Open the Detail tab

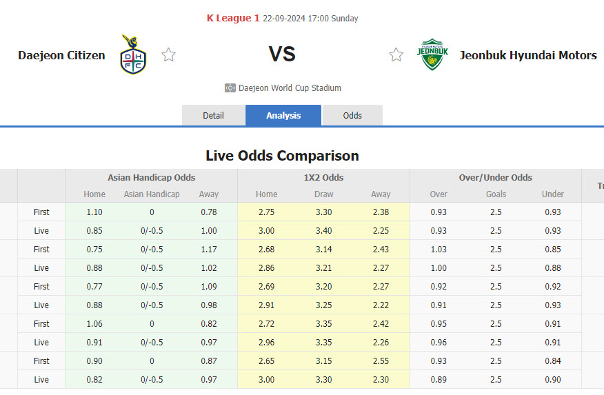213,115
